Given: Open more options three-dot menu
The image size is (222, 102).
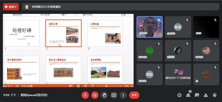Looking at the screenshot, I should 123,95.
